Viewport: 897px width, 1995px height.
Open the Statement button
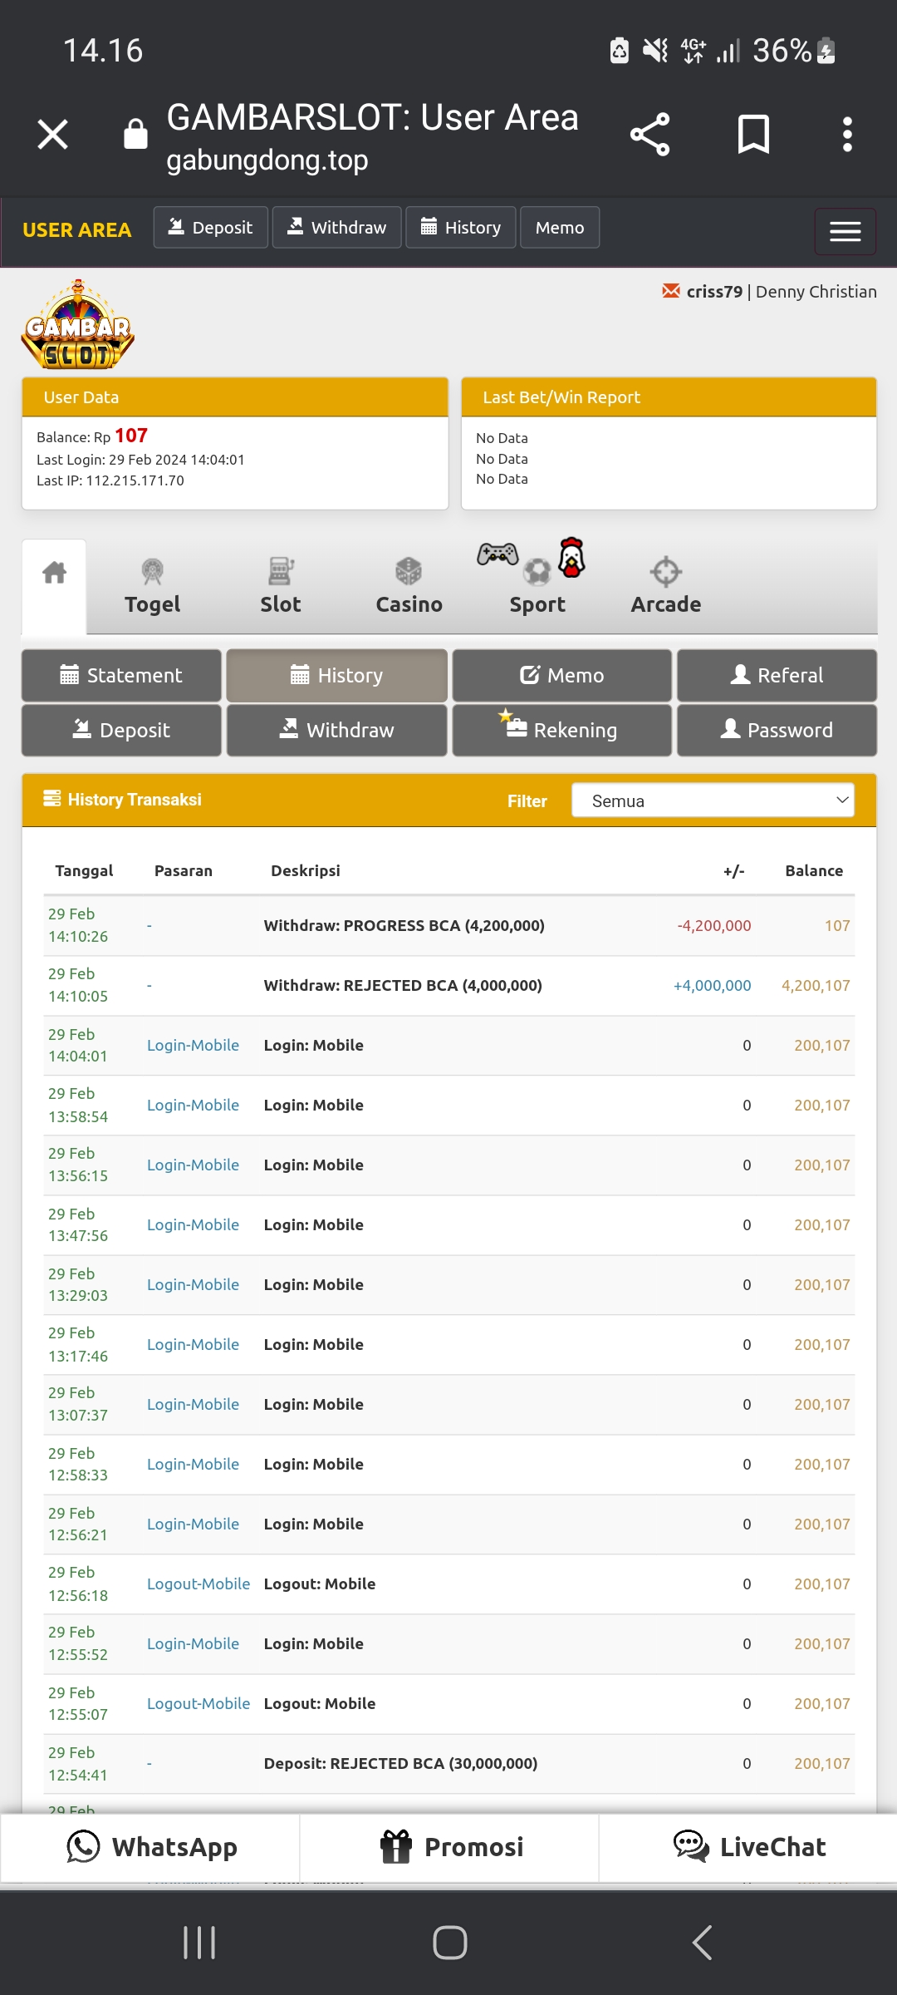pyautogui.click(x=121, y=675)
